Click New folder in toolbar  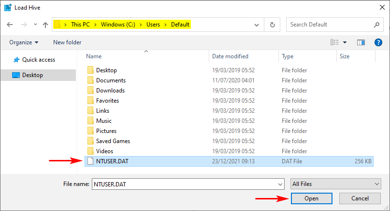67,42
